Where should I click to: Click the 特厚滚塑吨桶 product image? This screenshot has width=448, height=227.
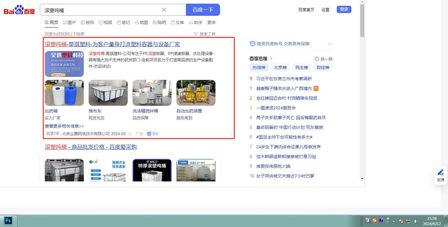pyautogui.click(x=152, y=170)
